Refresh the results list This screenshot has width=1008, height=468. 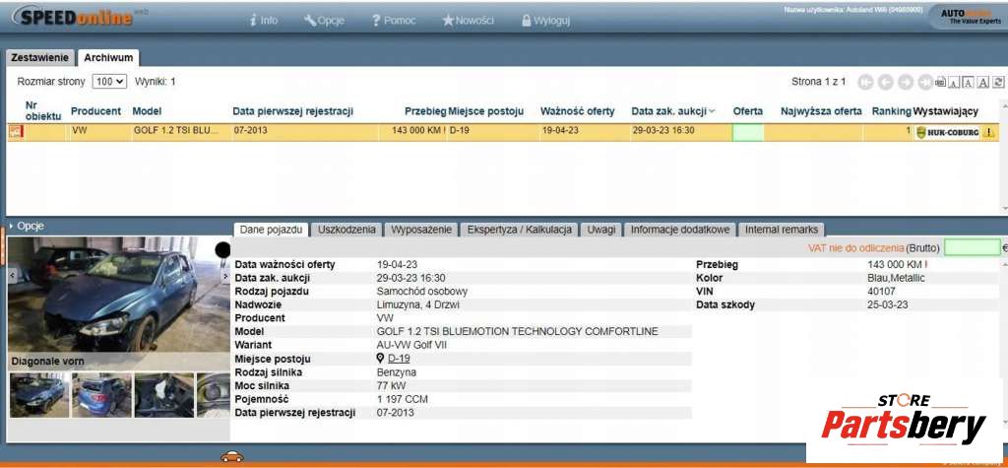998,83
